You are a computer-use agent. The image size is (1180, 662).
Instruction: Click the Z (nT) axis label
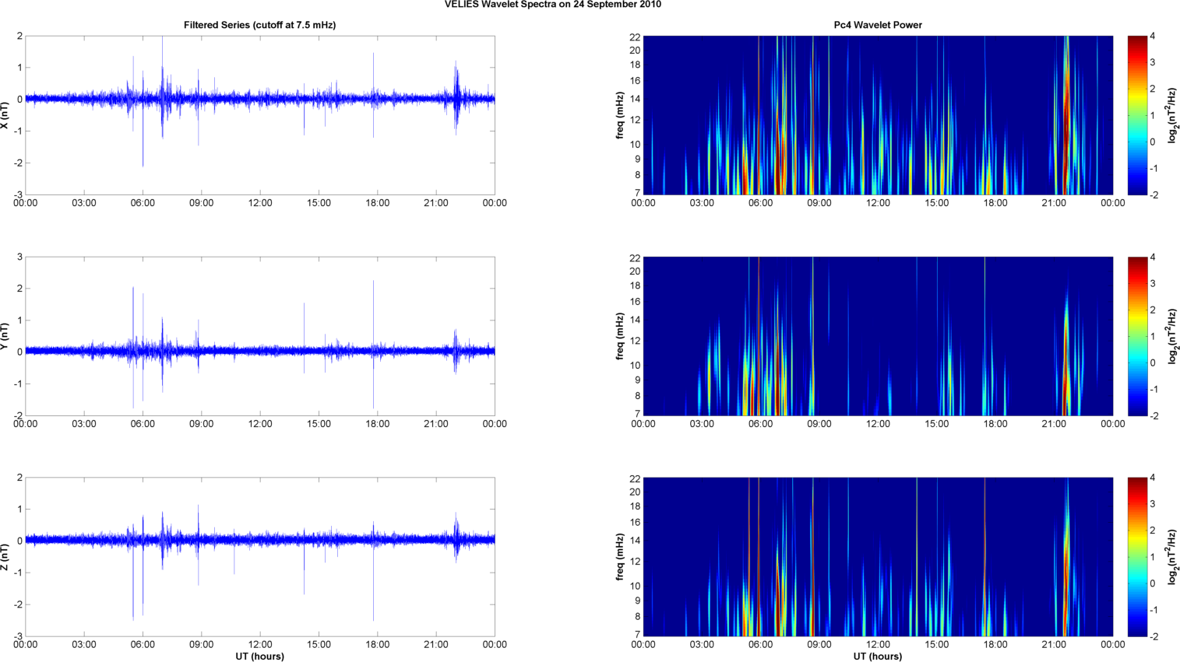(5, 557)
